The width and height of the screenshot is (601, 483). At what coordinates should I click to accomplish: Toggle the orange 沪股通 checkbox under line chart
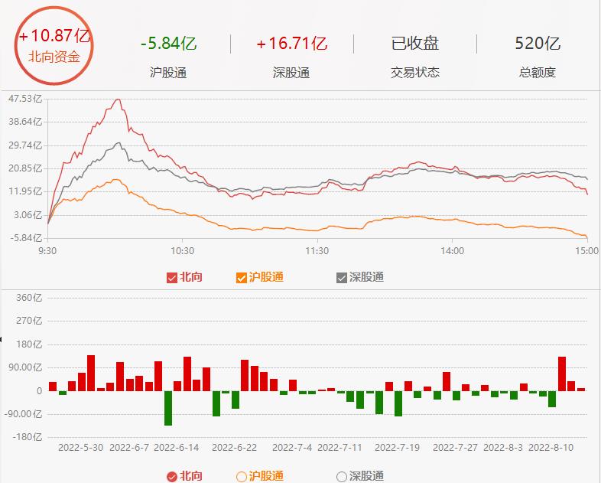click(x=242, y=277)
